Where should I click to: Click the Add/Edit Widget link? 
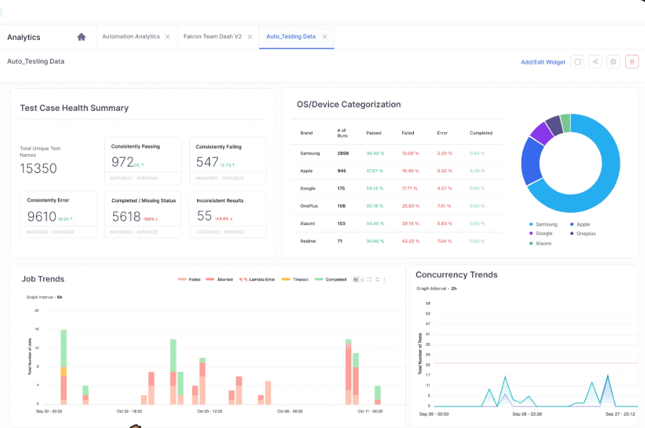click(x=543, y=61)
